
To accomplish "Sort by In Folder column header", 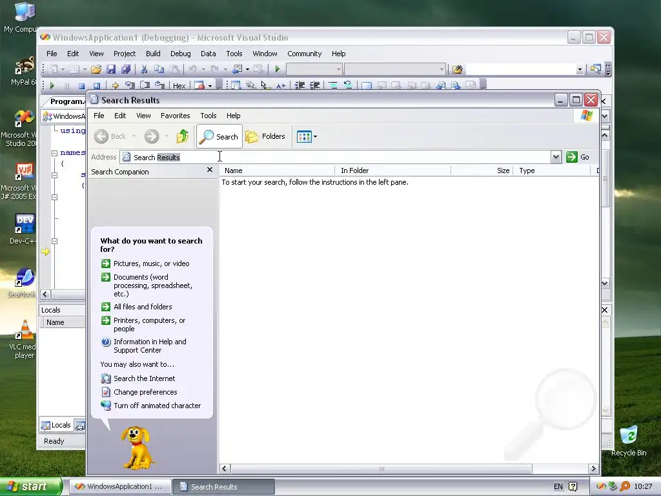I will tap(393, 170).
